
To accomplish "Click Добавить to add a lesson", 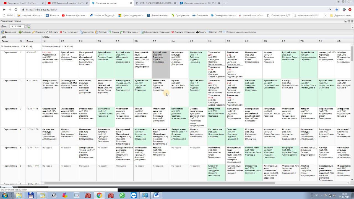I will point(25,32).
